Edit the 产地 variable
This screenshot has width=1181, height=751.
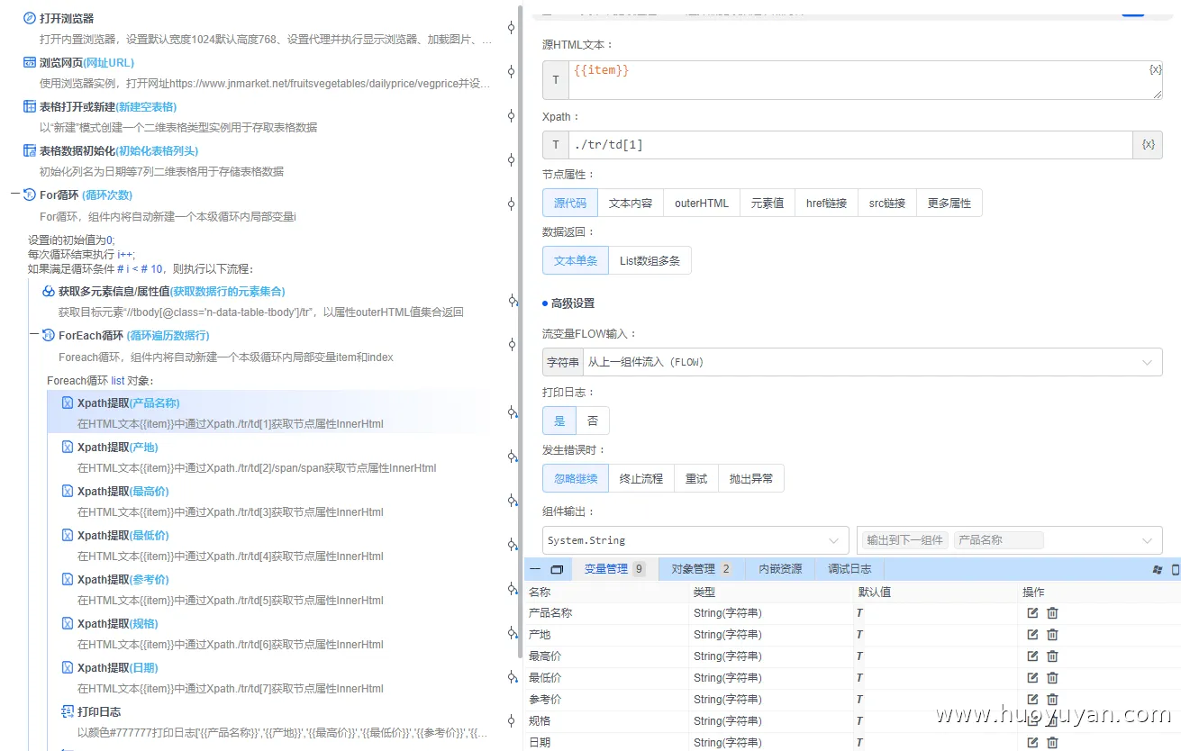(1032, 635)
